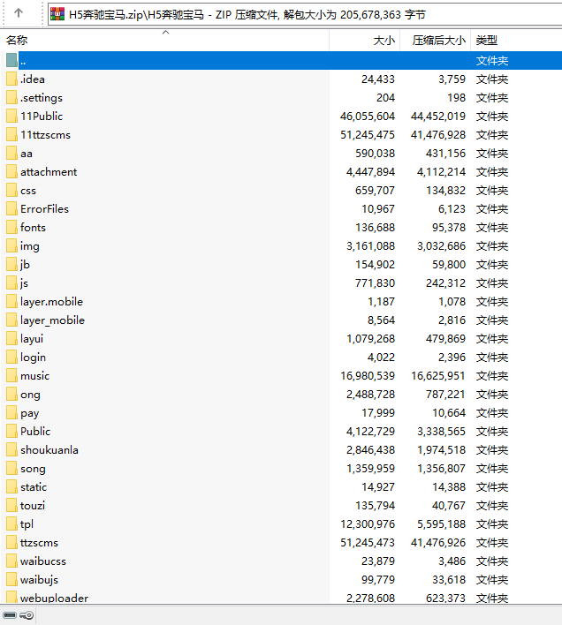Click the drive status icon in status bar
This screenshot has height=625, width=562.
click(10, 615)
